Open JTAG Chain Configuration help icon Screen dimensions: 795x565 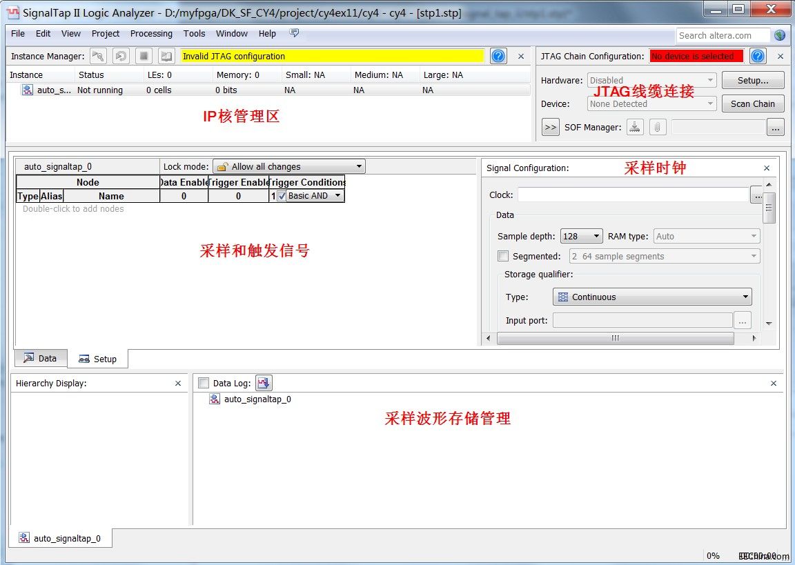[758, 57]
